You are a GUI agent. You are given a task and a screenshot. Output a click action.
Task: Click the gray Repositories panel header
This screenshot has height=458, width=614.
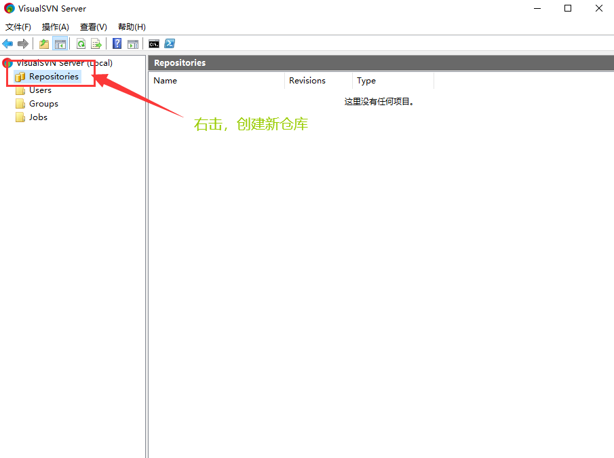click(x=381, y=63)
